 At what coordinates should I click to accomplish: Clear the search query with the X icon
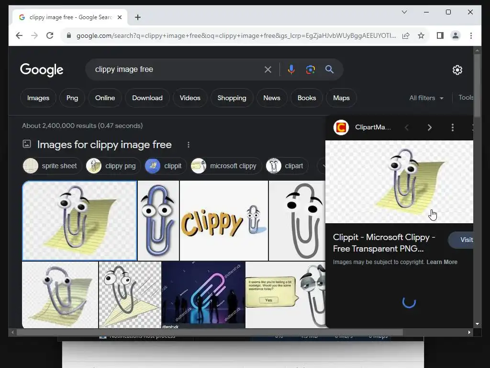click(x=268, y=69)
